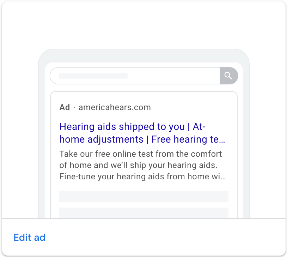Click first gray placeholder bar below ad text
The height and width of the screenshot is (257, 287).
[x=144, y=196]
